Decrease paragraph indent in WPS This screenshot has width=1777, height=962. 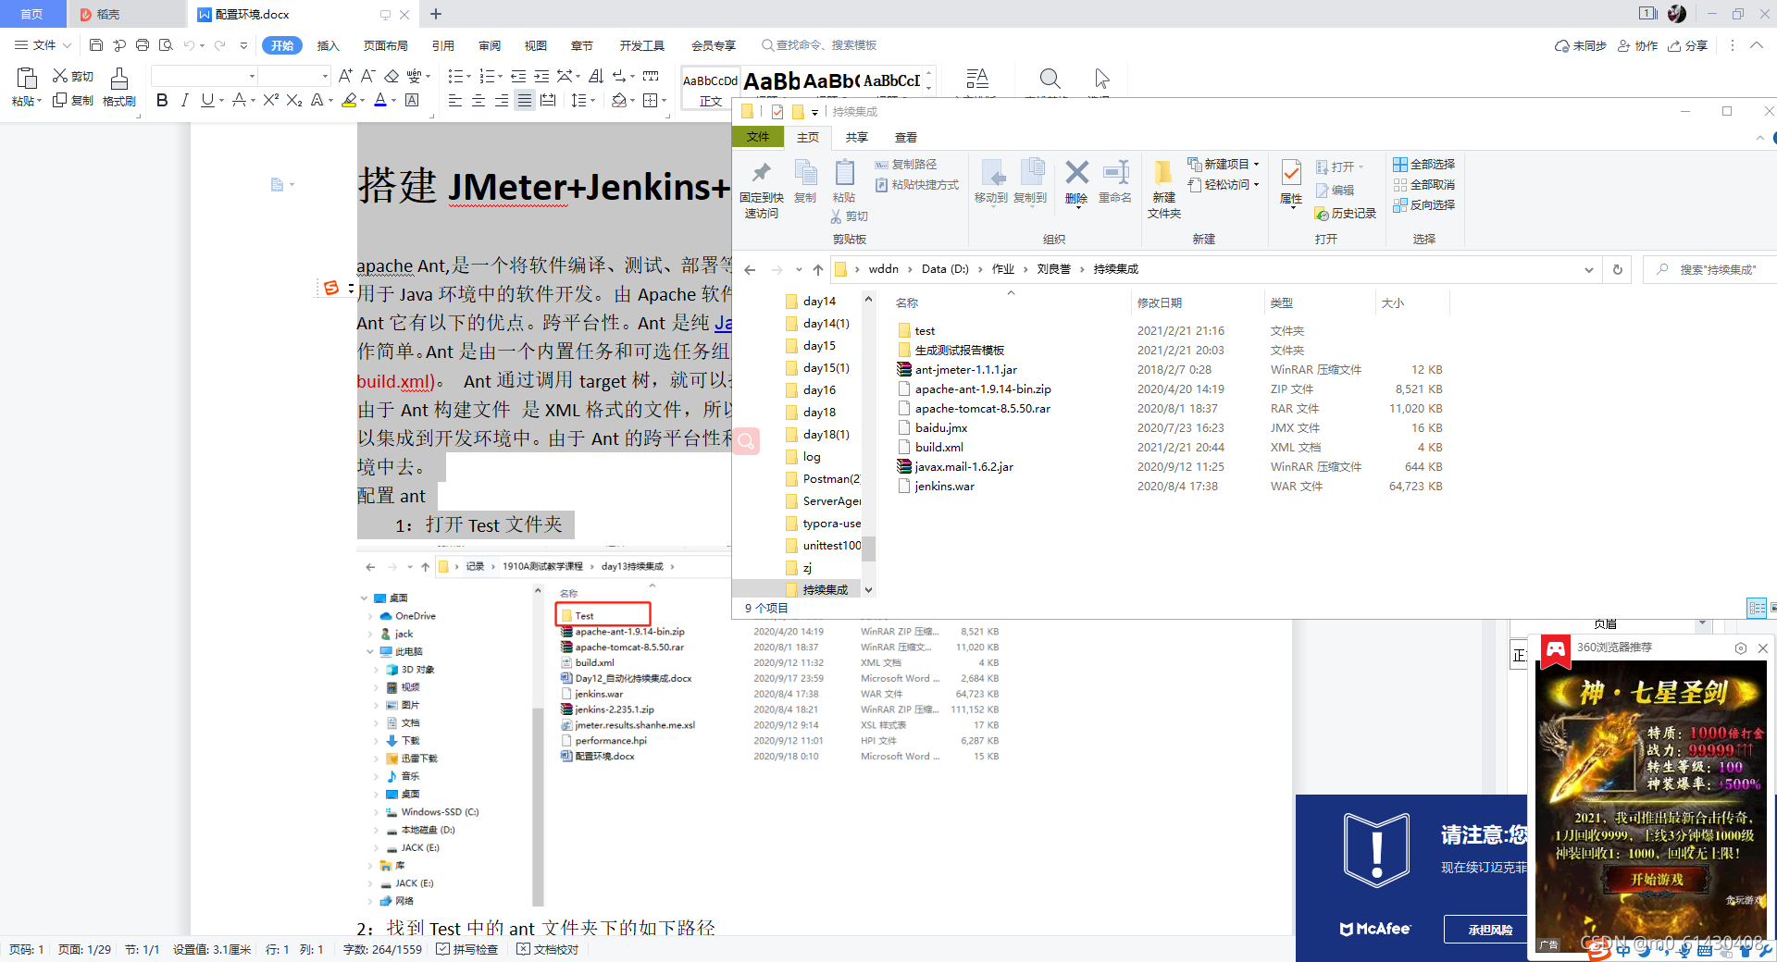click(x=518, y=76)
